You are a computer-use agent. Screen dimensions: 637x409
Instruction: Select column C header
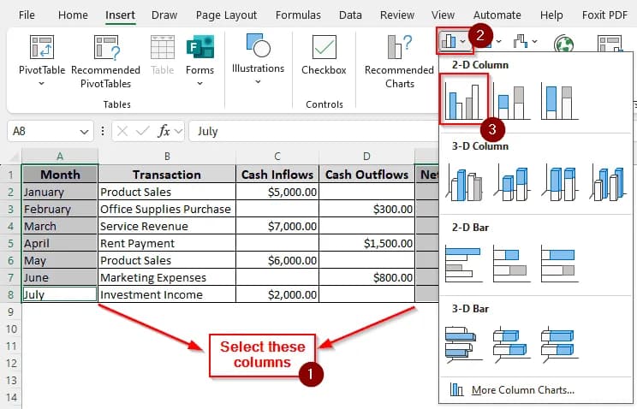click(277, 156)
